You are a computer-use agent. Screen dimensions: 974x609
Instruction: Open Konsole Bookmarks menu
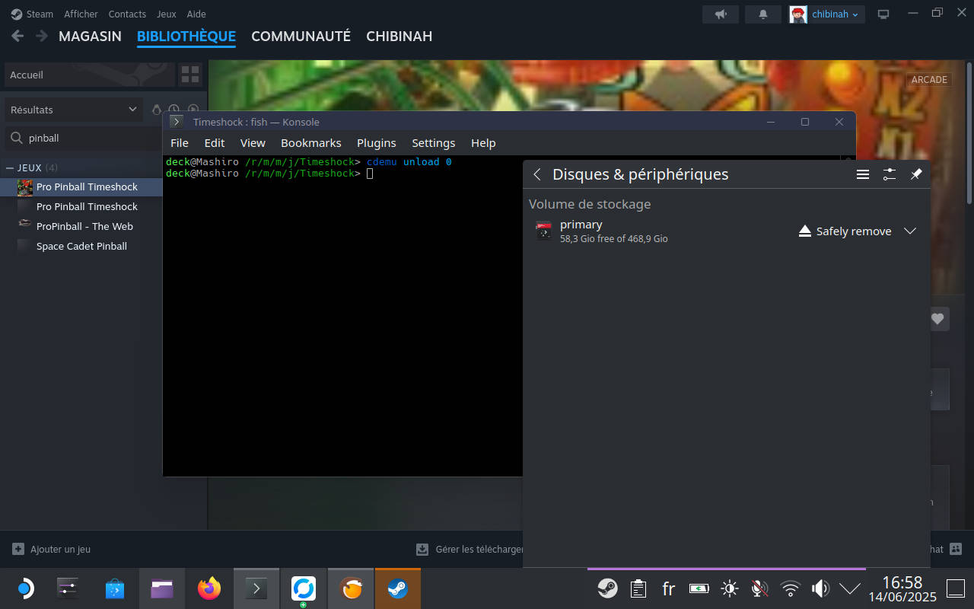311,142
